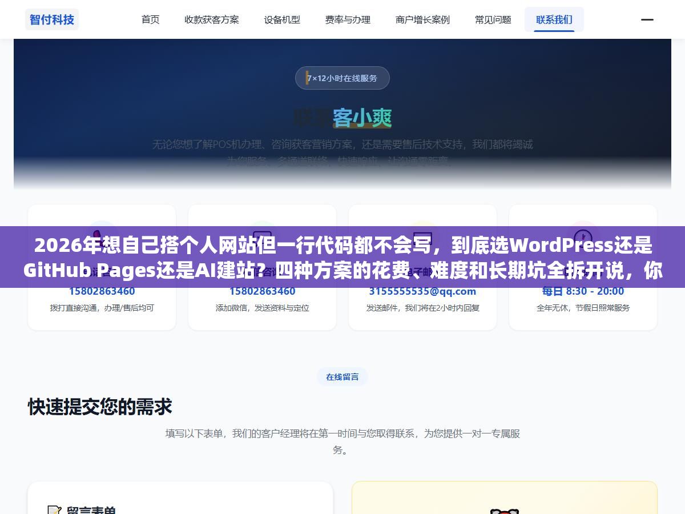Click 每日 8:30 - 20:00 hours text
Screen dimensions: 685x514
coord(583,291)
